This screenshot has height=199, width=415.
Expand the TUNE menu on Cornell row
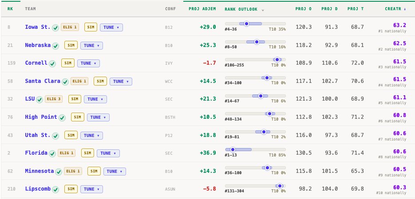[x=88, y=63]
